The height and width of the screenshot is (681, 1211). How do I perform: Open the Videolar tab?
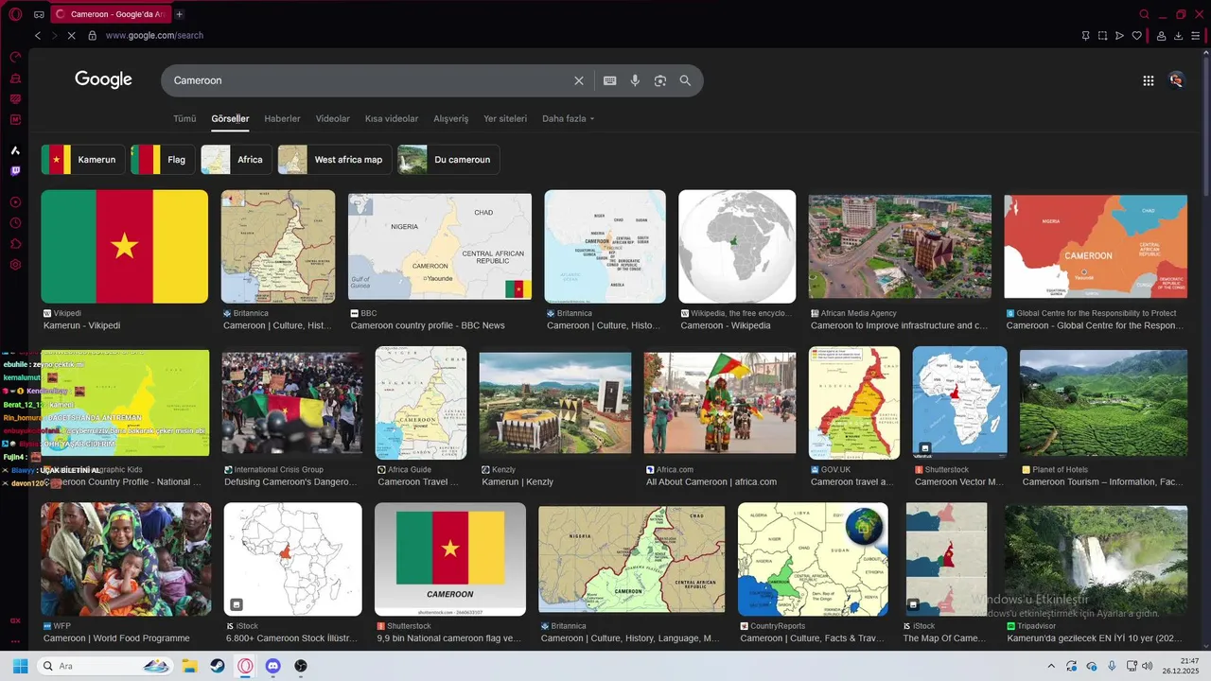[x=332, y=118]
